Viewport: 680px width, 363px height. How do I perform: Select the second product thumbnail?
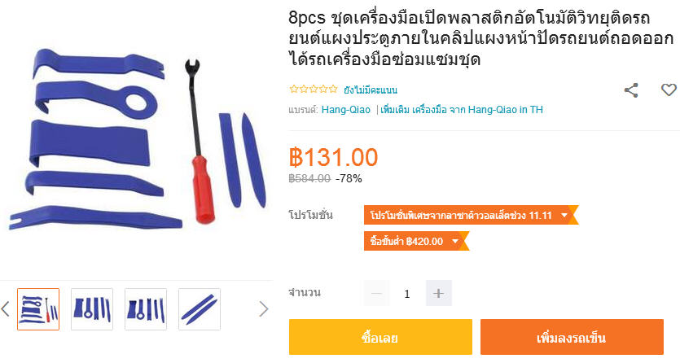click(92, 309)
